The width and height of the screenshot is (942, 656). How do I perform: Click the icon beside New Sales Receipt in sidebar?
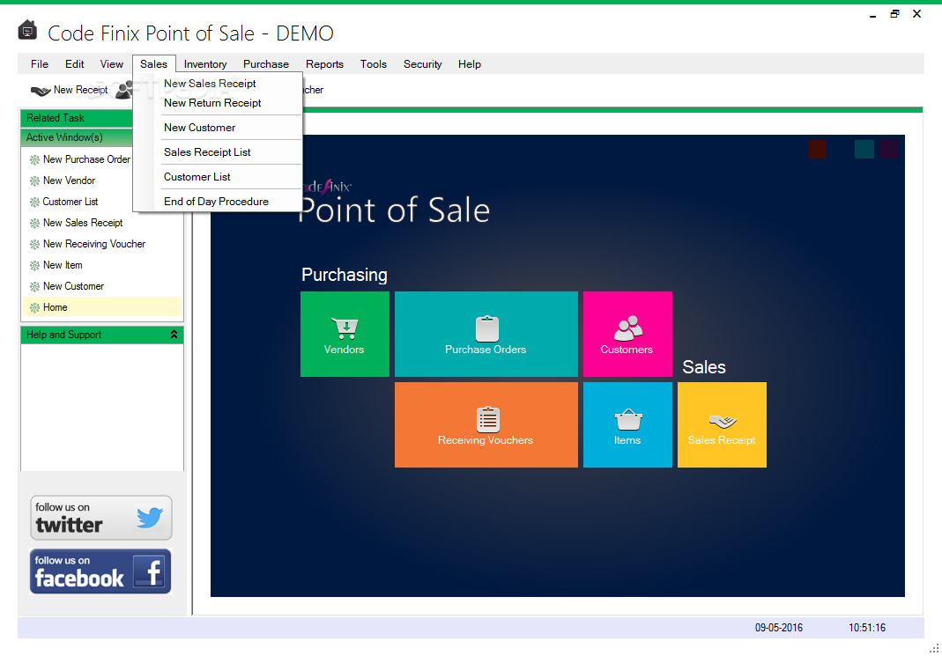35,223
